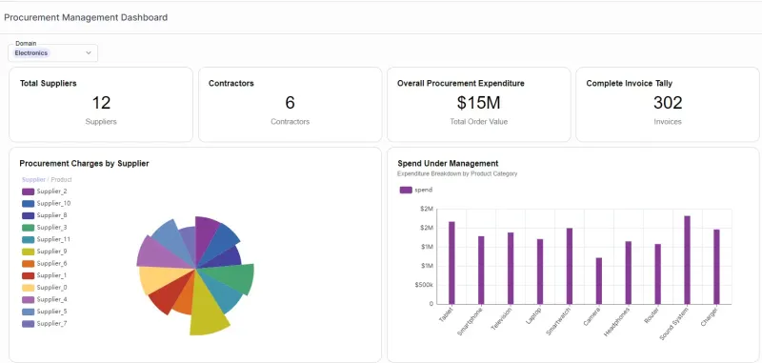Toggle Supplier_0 in the legend
Screen dimensions: 762x363
[x=44, y=287]
